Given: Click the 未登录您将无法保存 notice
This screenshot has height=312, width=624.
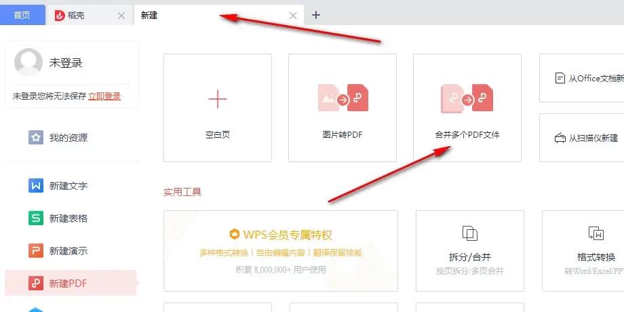Looking at the screenshot, I should click(50, 96).
